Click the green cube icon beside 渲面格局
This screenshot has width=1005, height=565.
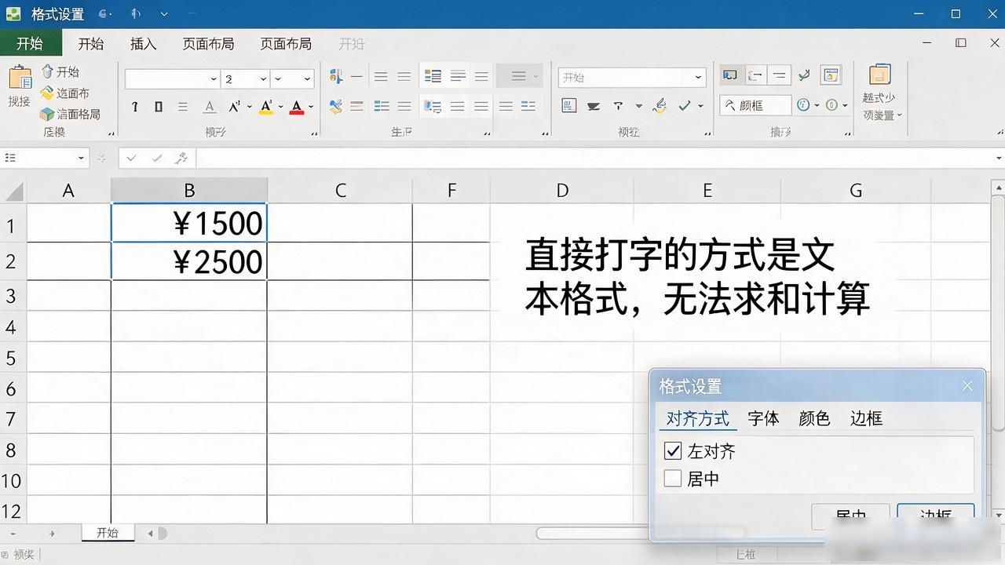pos(47,115)
